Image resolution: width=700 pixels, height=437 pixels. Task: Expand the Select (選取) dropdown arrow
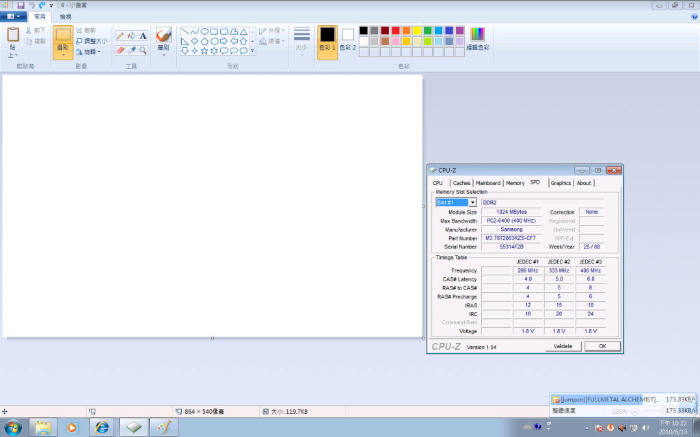pos(63,55)
